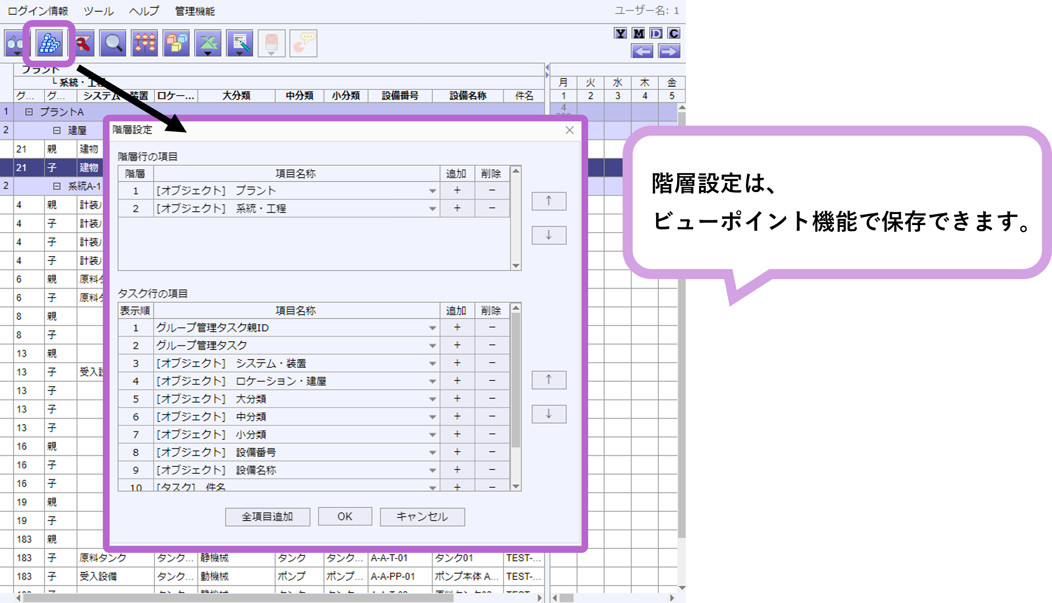Image resolution: width=1052 pixels, height=603 pixels.
Task: Move calendar forward with right arrow
Action: coord(669,51)
